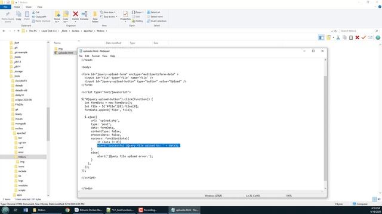This screenshot has height=214, width=382.
Task: Click the orange checkmark icon in the right toolbar
Action: point(363,37)
